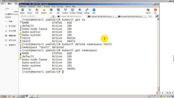Click the red Exit power icon

(155, 11)
